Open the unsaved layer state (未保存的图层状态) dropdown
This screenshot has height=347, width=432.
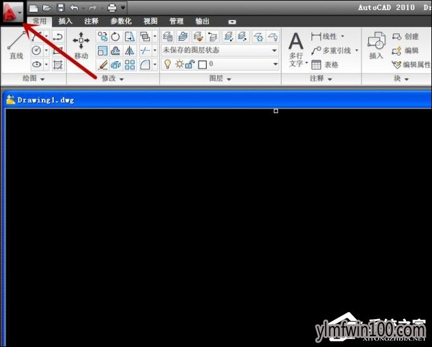(x=220, y=51)
